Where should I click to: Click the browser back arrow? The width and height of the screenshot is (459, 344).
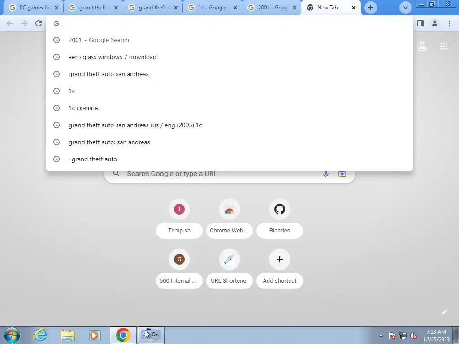(x=10, y=23)
